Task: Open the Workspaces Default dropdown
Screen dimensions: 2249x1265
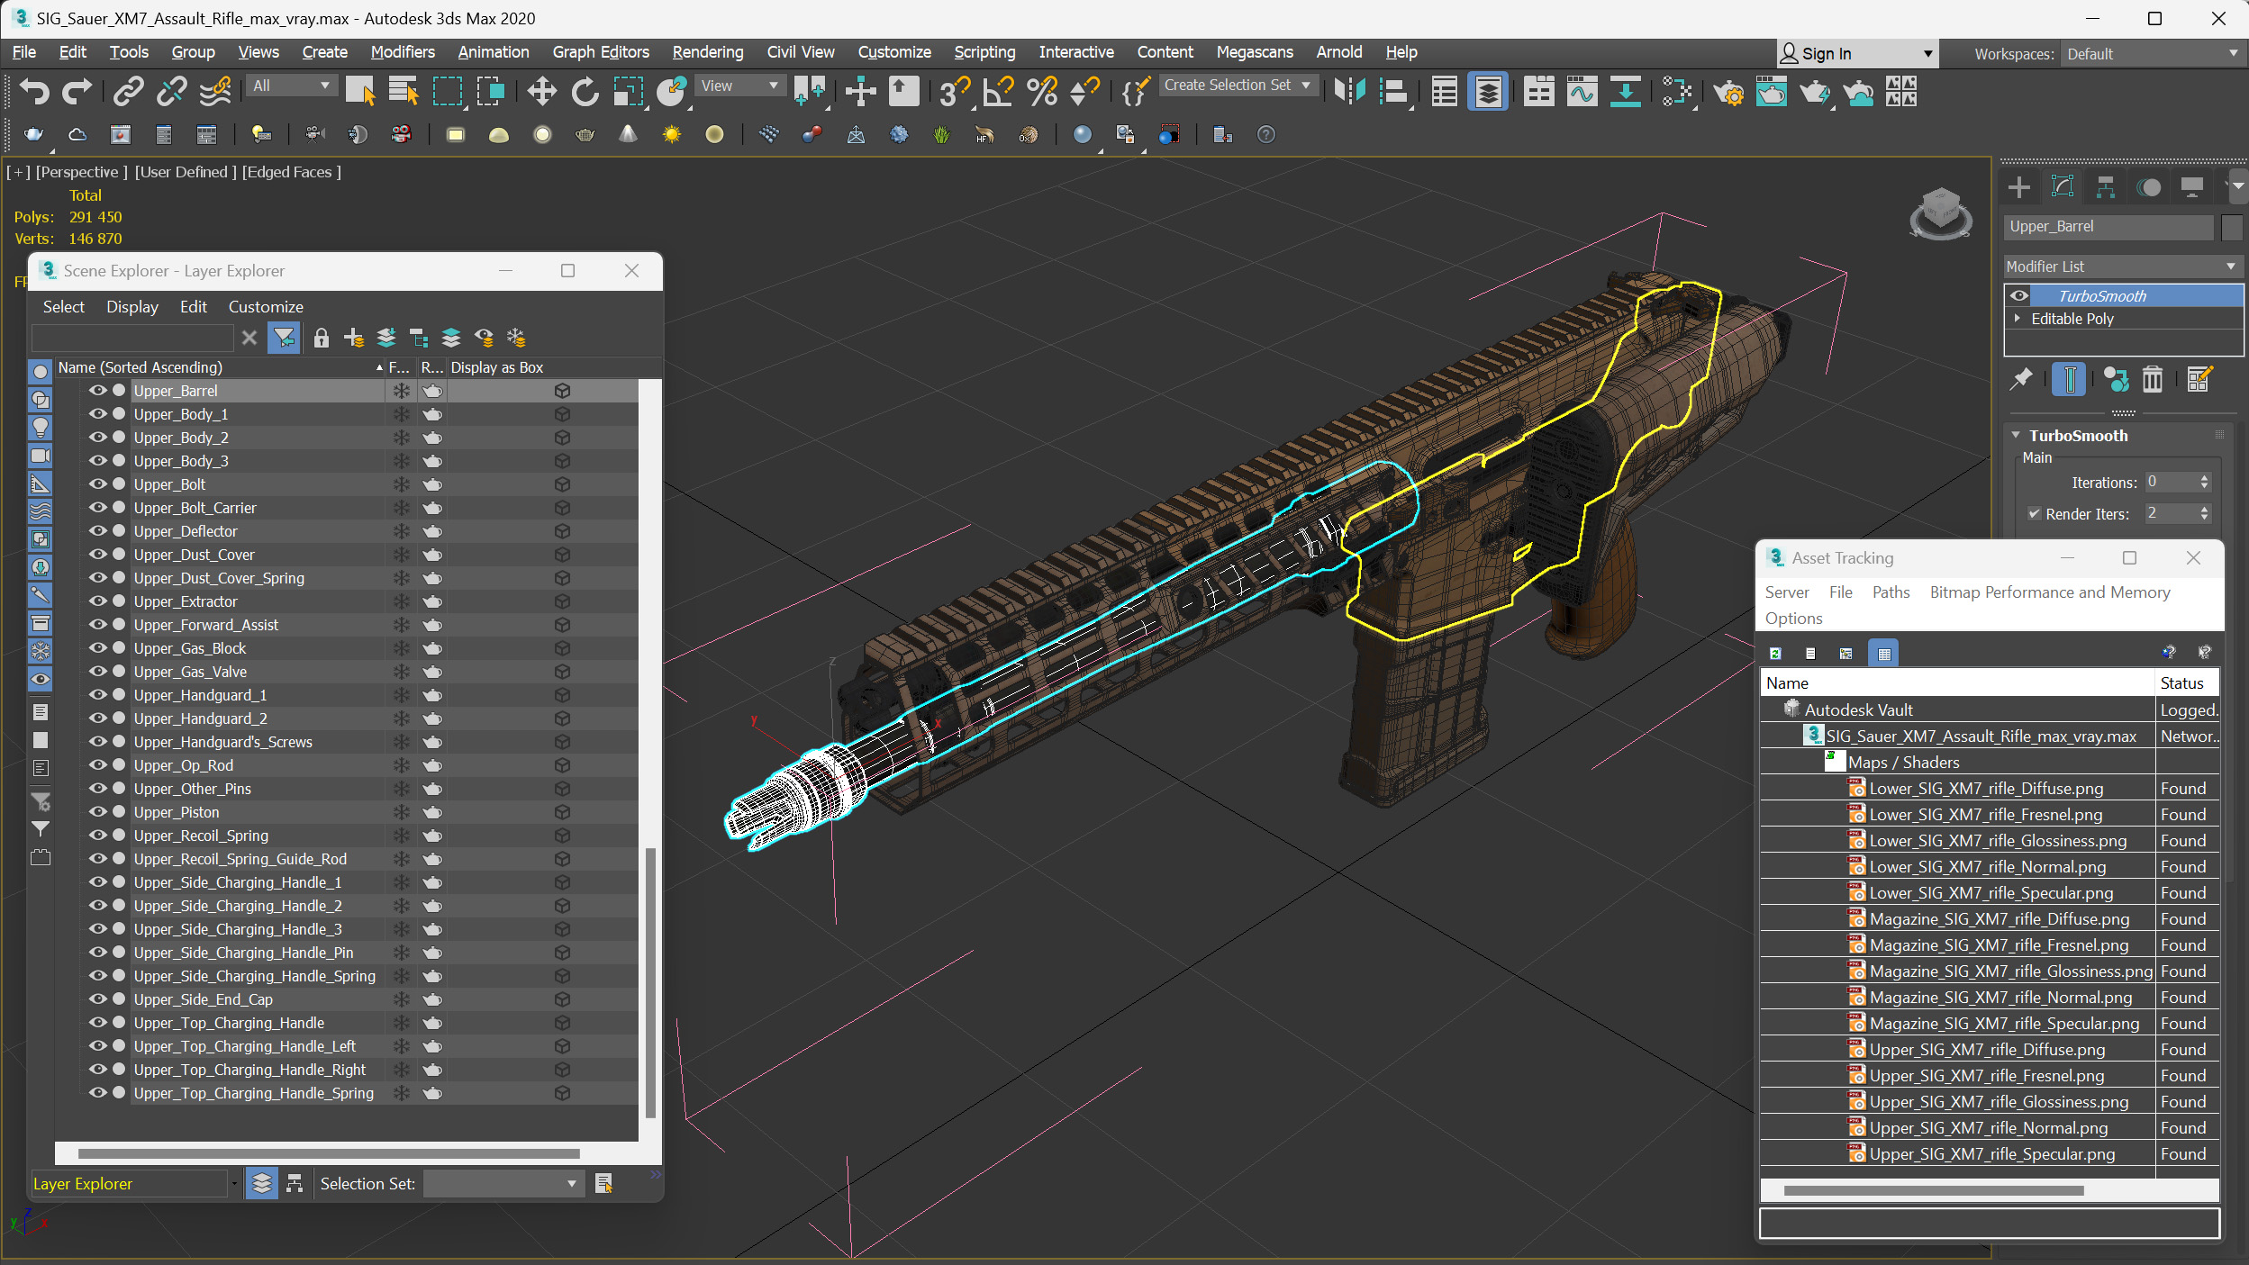Action: (2152, 54)
